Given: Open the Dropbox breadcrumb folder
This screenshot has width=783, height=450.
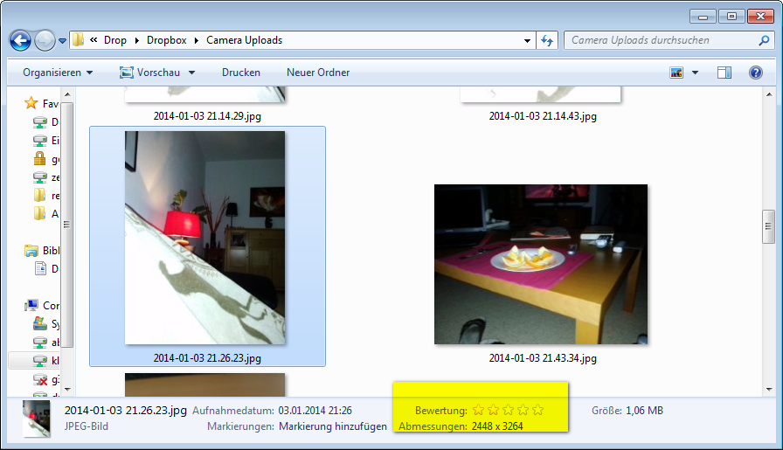Looking at the screenshot, I should tap(166, 40).
